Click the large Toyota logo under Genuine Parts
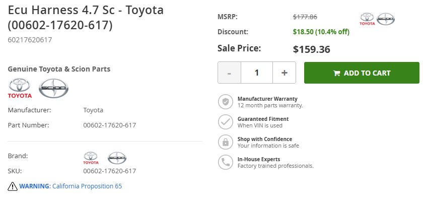This screenshot has width=423, height=206. [20, 88]
